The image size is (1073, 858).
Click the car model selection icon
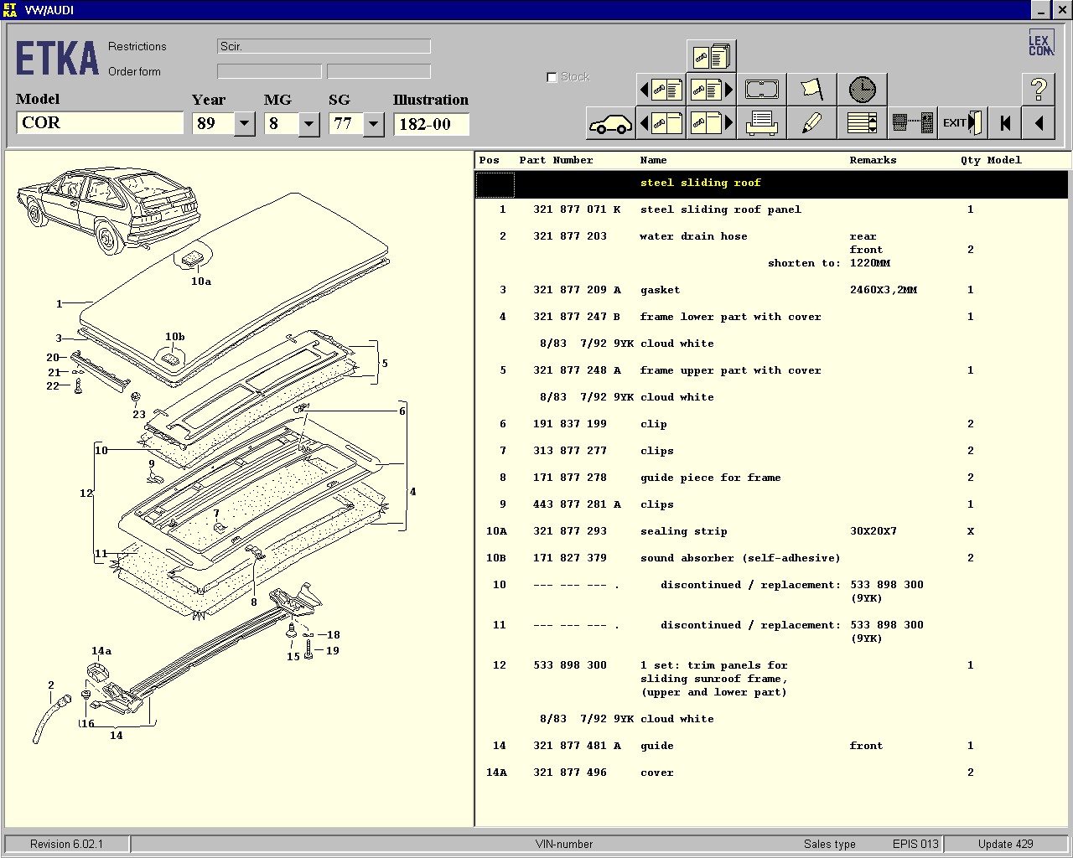610,124
